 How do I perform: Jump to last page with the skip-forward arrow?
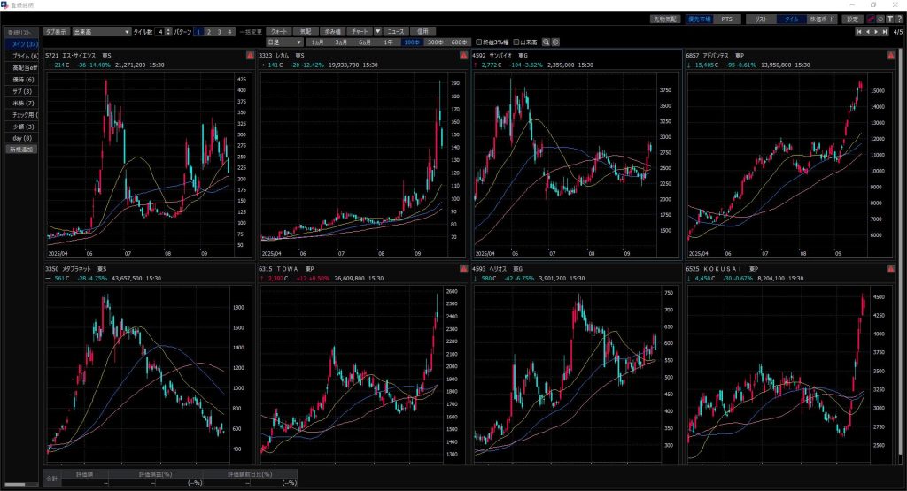884,32
